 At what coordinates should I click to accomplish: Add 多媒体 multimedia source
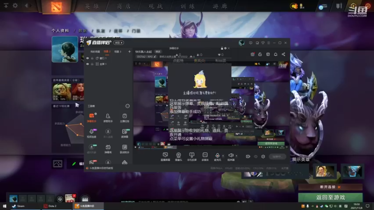tap(205, 157)
